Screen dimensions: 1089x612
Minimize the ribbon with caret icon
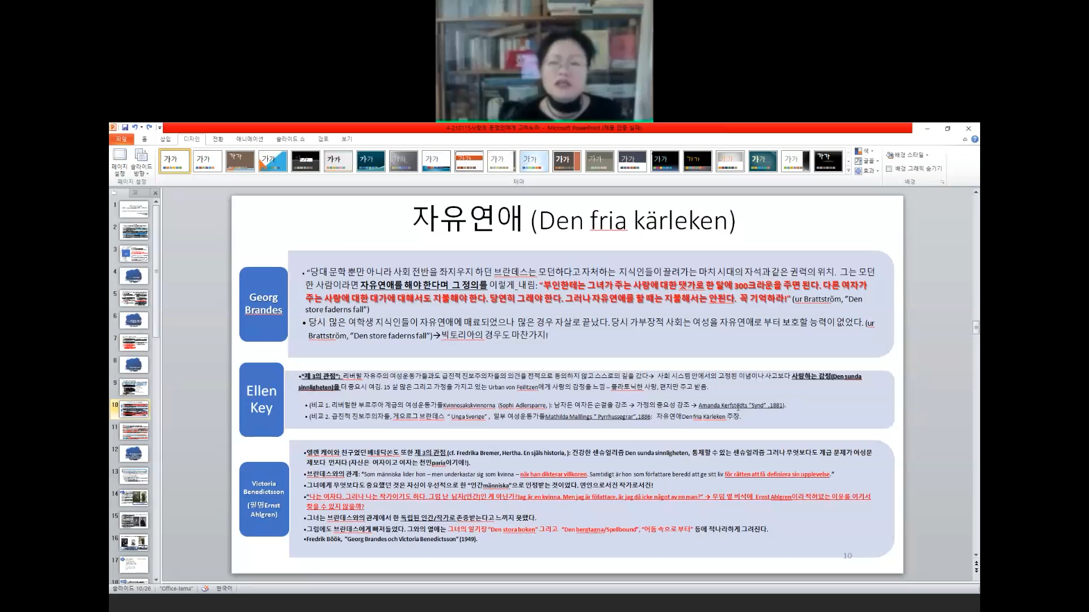click(x=965, y=139)
